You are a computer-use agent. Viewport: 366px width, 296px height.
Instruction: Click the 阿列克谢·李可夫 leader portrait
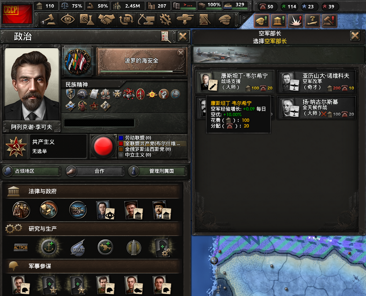point(31,84)
